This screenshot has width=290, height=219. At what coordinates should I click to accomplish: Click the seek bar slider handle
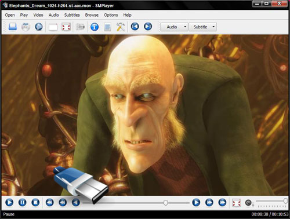tap(165, 203)
